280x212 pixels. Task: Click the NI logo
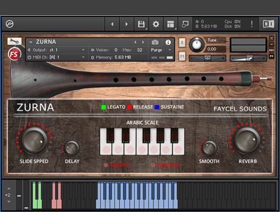[x=268, y=24]
